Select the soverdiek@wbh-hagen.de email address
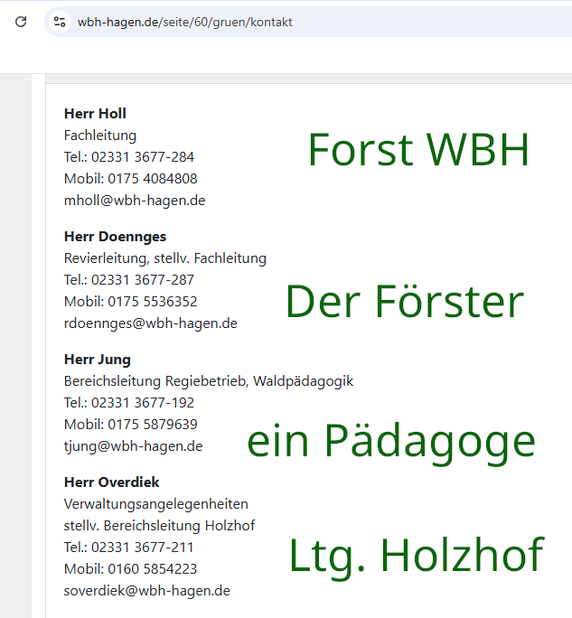The height and width of the screenshot is (618, 572). click(x=146, y=591)
